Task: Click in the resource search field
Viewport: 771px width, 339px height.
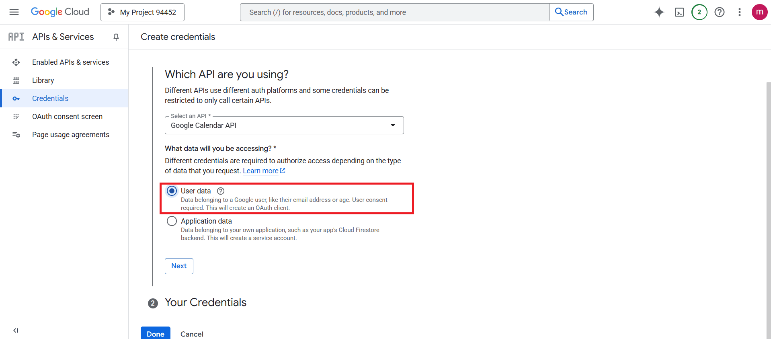Action: point(394,12)
